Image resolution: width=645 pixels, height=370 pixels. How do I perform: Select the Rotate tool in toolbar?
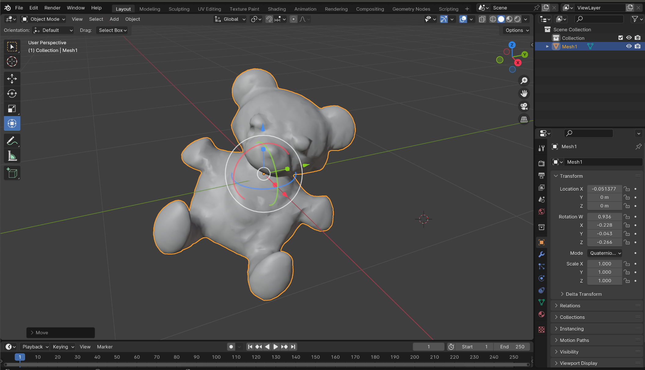coord(12,93)
